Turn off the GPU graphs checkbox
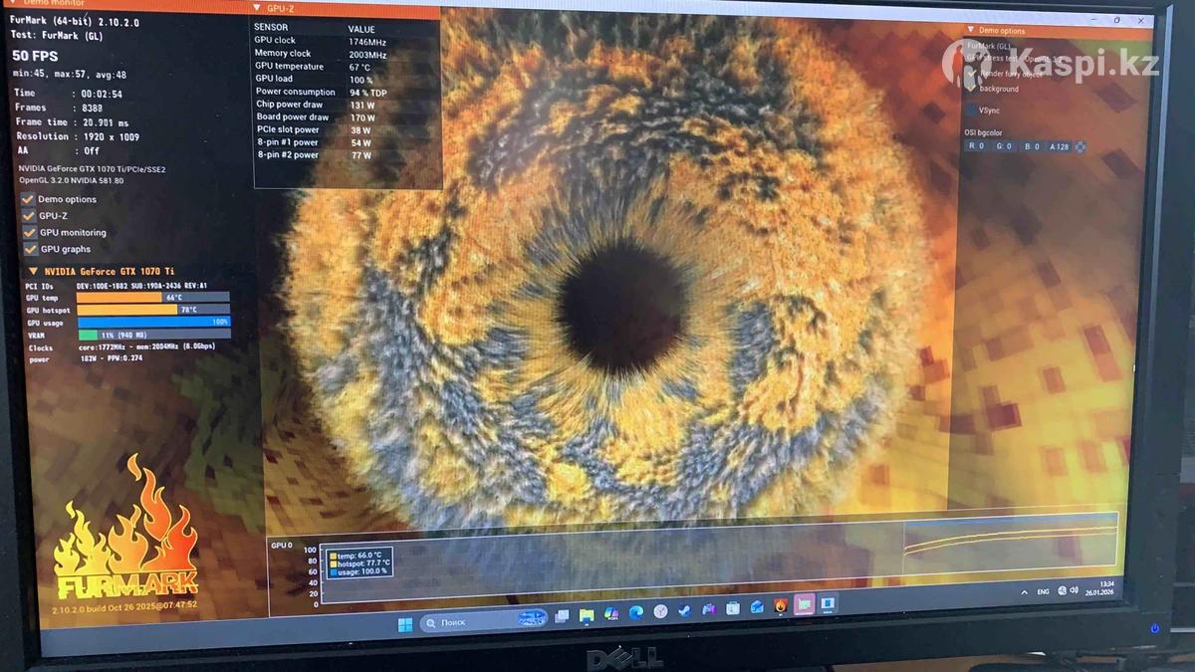Image resolution: width=1195 pixels, height=672 pixels. [x=30, y=249]
